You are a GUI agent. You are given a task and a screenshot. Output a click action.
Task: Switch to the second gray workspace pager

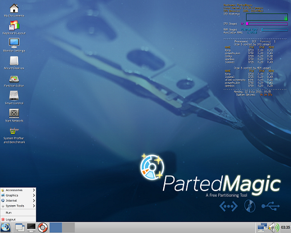click(x=68, y=227)
